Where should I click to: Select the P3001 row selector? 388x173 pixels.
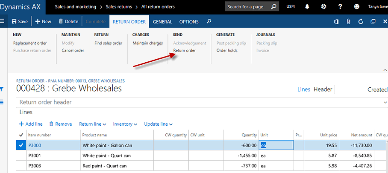pos(21,156)
